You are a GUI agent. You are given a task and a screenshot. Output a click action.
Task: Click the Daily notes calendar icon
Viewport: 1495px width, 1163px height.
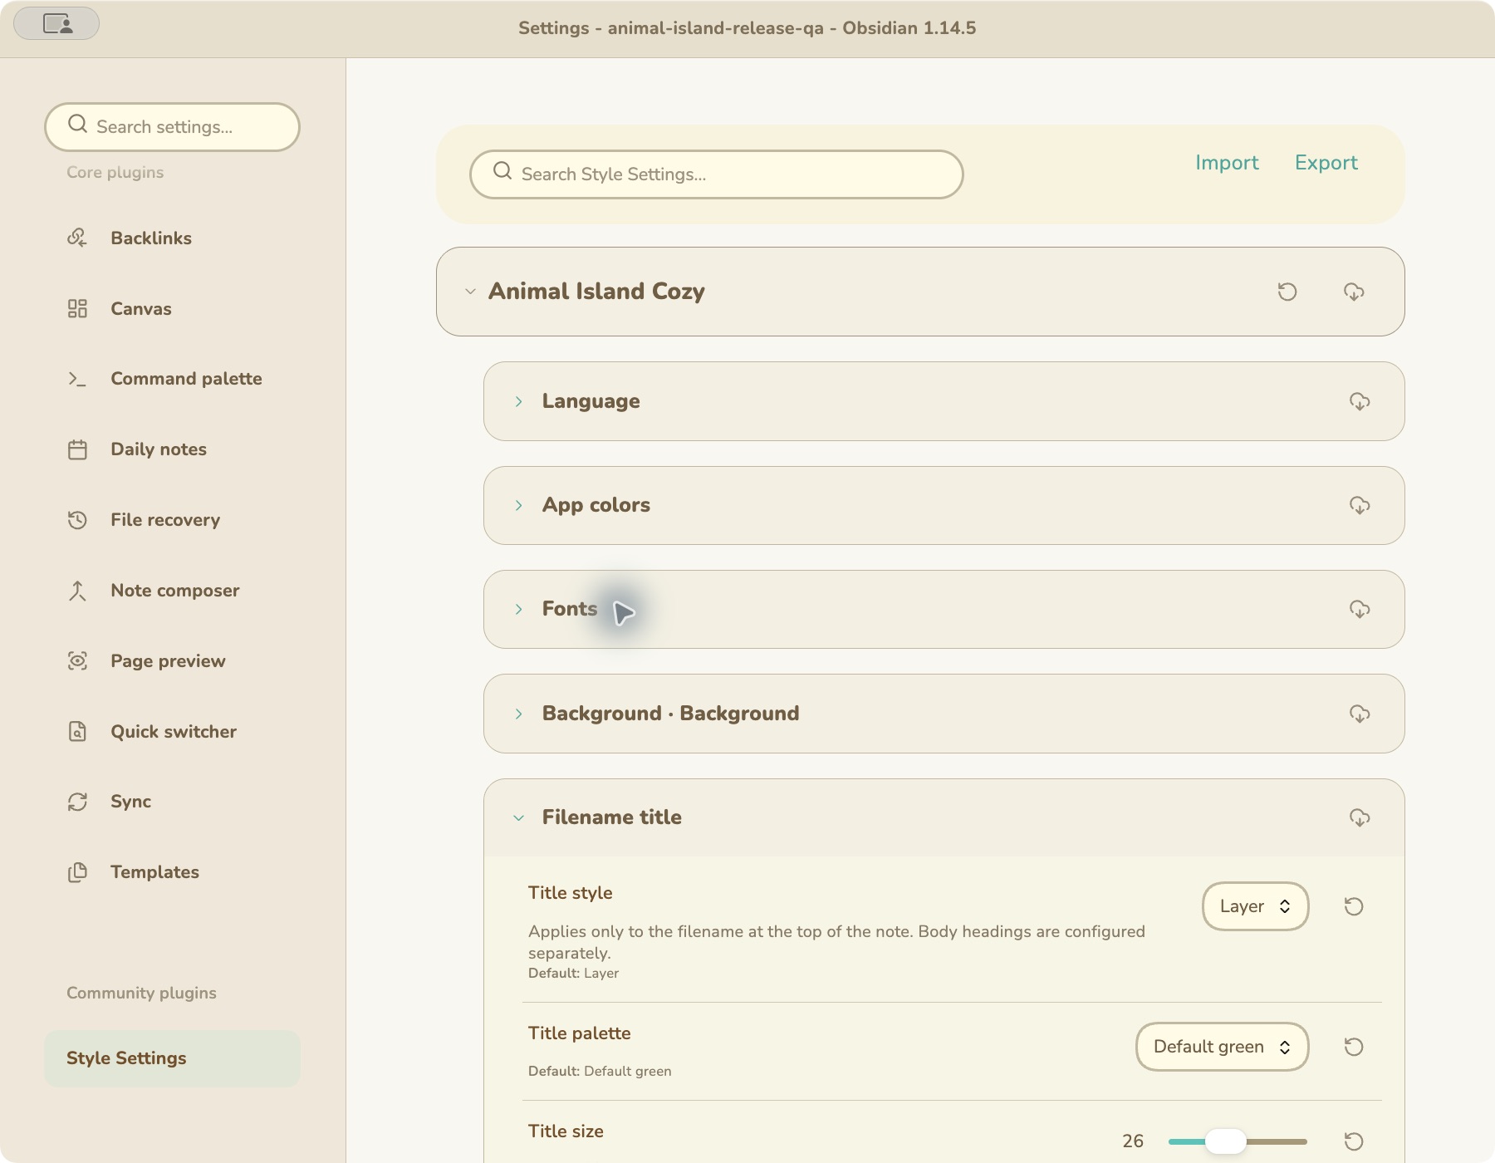(x=77, y=449)
